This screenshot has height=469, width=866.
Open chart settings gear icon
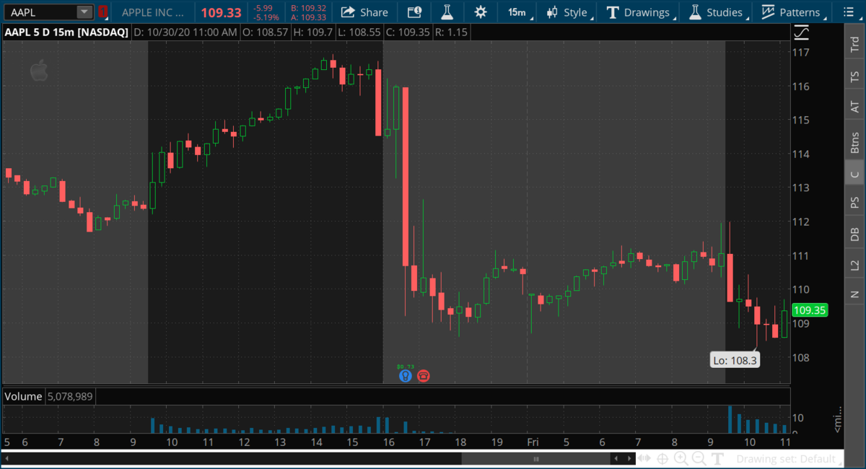(x=481, y=12)
